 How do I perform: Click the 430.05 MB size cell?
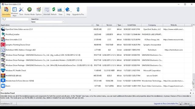click(97, 29)
